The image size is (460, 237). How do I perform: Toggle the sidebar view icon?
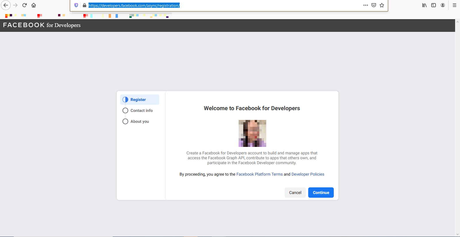point(434,5)
